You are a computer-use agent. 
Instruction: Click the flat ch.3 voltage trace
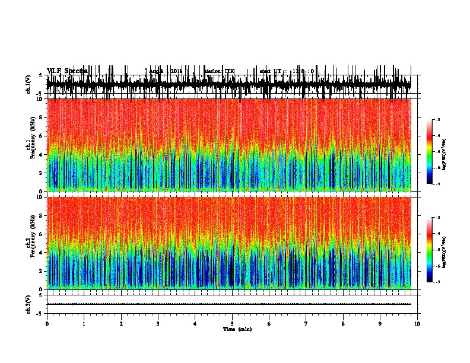(228, 304)
